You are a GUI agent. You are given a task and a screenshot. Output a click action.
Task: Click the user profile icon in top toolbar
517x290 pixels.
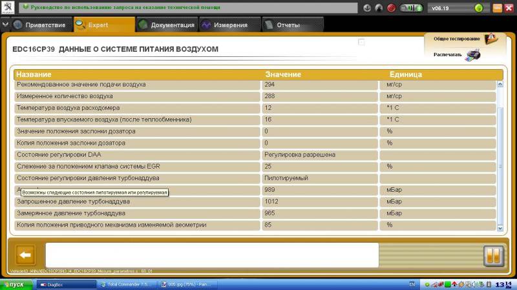[379, 8]
